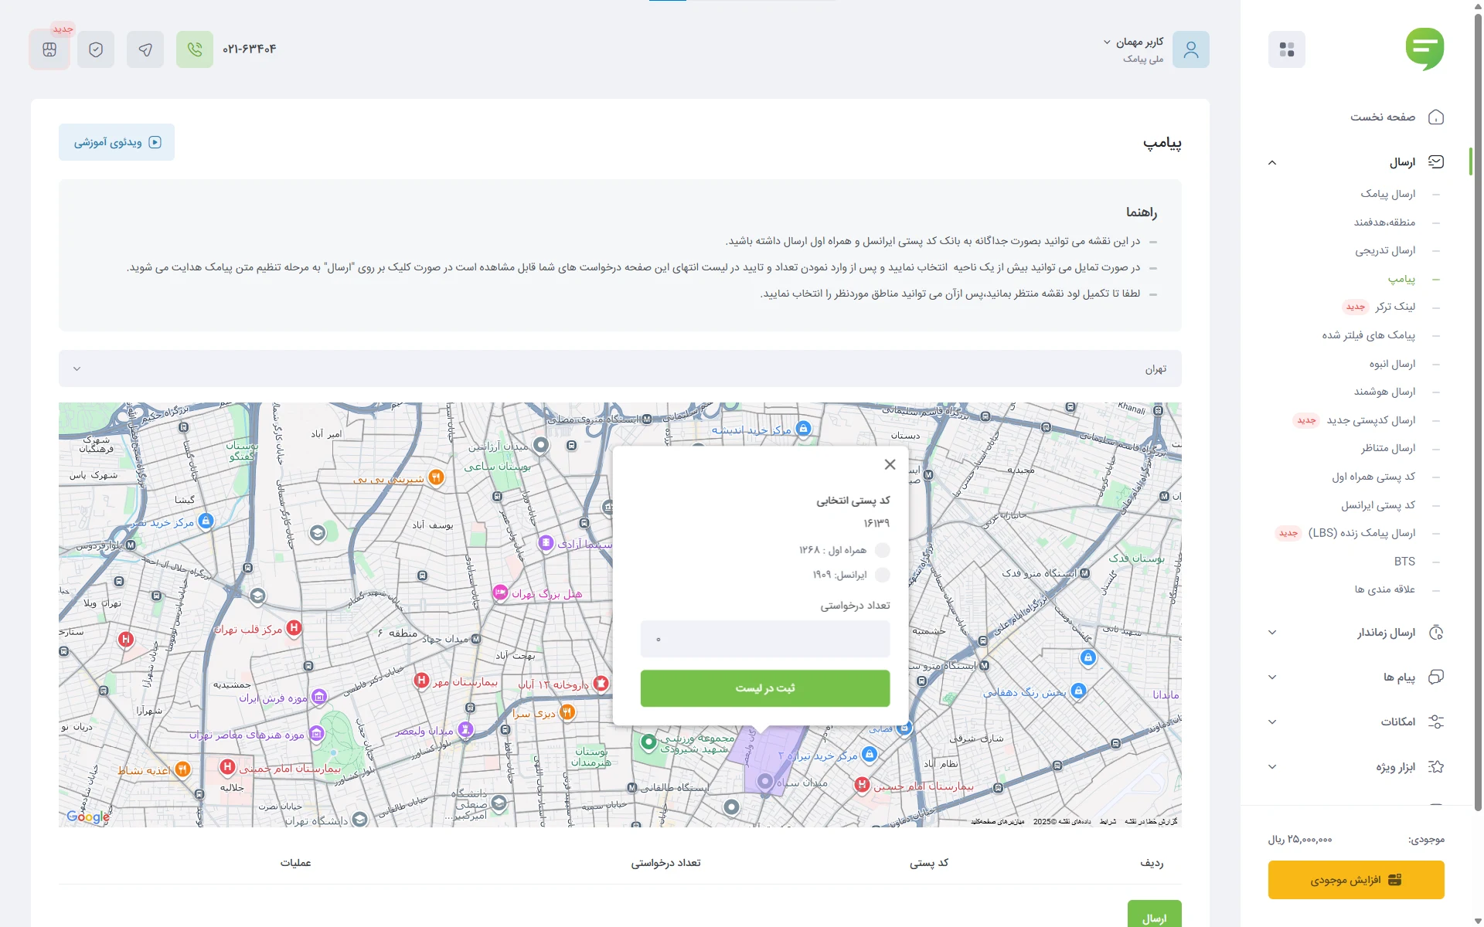1484x927 pixels.
Task: Select the پیامپ sidebar item
Action: (x=1401, y=279)
